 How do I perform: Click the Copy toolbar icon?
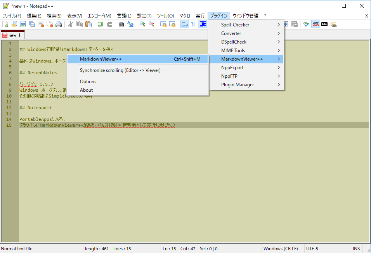79,24
